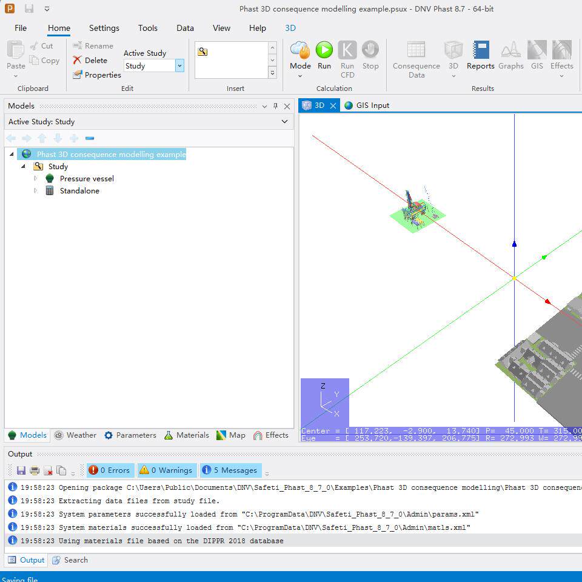
Task: Click the move down arrow in Models toolbar
Action: click(x=58, y=138)
